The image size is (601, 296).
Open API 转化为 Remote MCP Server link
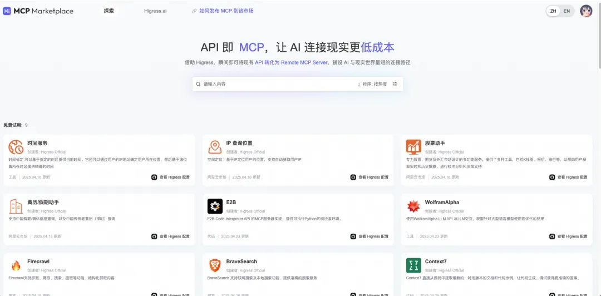coord(291,62)
